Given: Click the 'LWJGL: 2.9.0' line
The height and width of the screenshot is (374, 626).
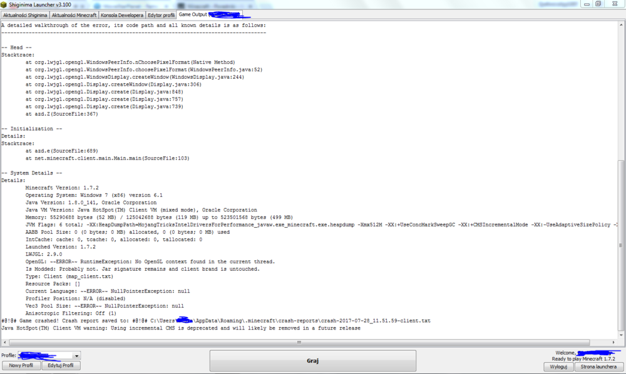Looking at the screenshot, I should click(x=44, y=255).
